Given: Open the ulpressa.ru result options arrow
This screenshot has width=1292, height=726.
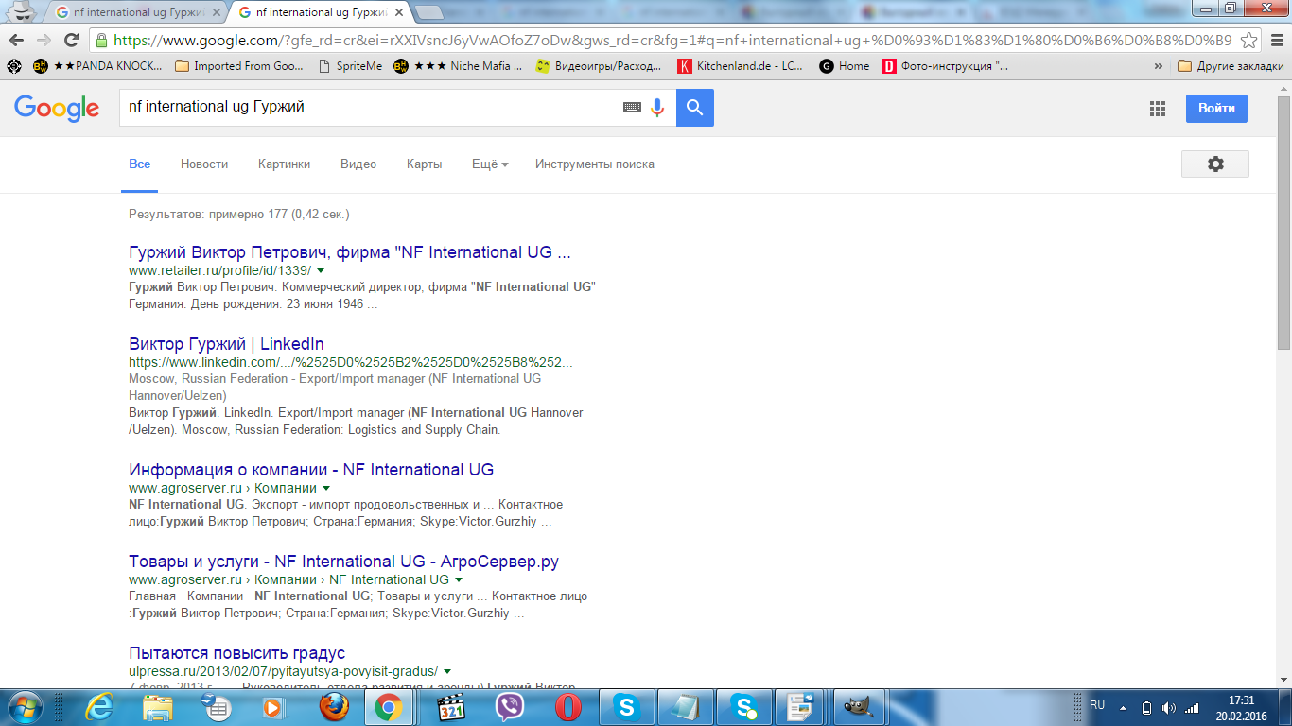Looking at the screenshot, I should [x=447, y=671].
